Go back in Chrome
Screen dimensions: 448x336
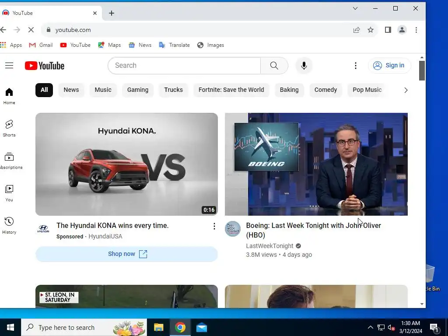(x=3, y=30)
